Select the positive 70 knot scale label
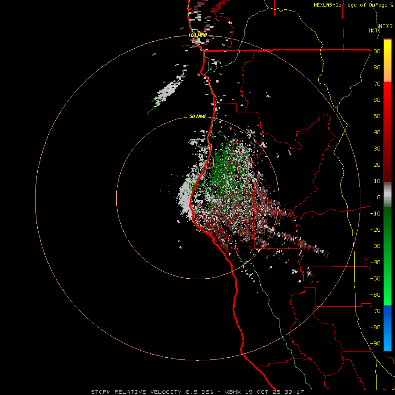This screenshot has width=395, height=395. click(x=377, y=84)
